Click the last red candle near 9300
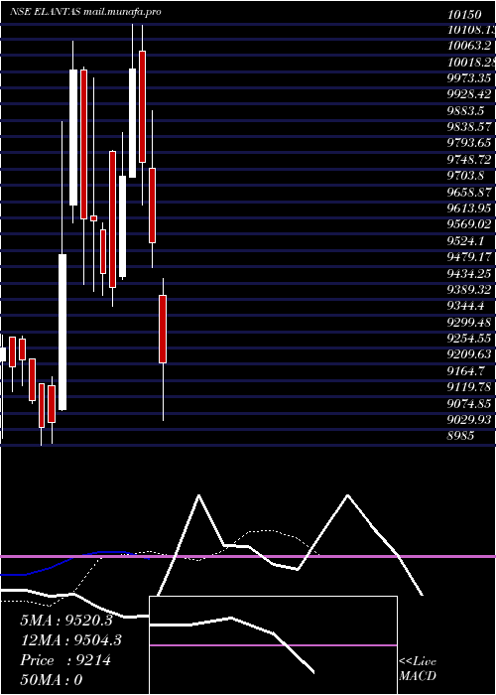Viewport: 496px width, 695px height. [163, 330]
